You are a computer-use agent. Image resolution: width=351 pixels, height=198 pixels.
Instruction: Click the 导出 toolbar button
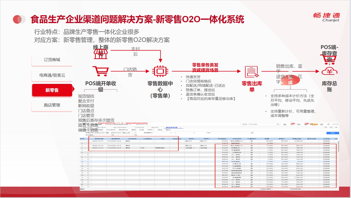[160, 130]
